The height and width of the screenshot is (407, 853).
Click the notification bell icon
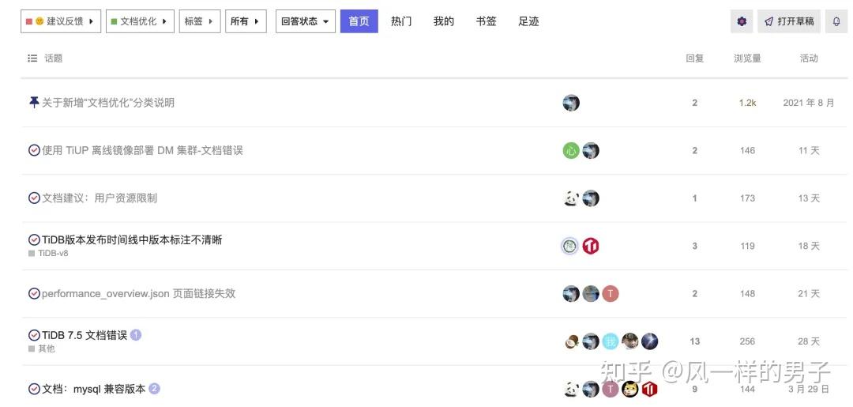click(836, 21)
